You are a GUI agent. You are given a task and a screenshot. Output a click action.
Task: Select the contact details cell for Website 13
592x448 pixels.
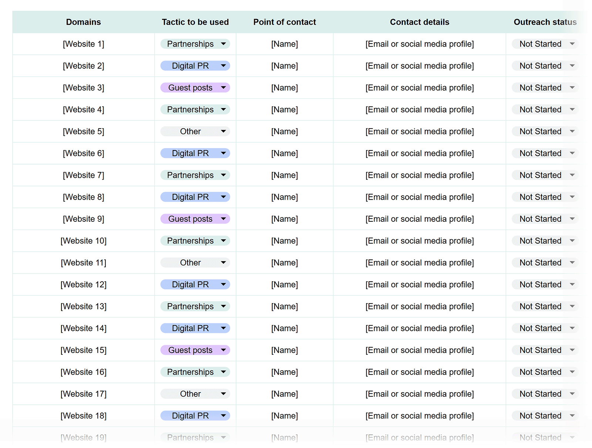(420, 306)
